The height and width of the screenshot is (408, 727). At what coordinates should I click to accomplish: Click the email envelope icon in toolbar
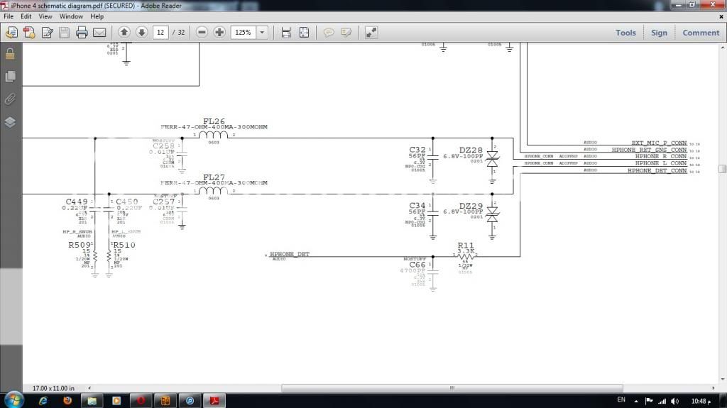[99, 33]
